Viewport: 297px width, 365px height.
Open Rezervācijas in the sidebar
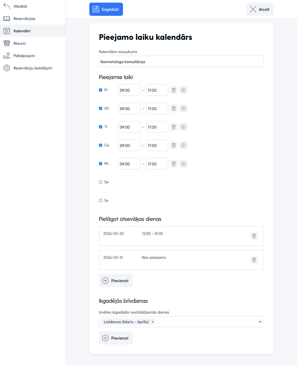tap(24, 19)
